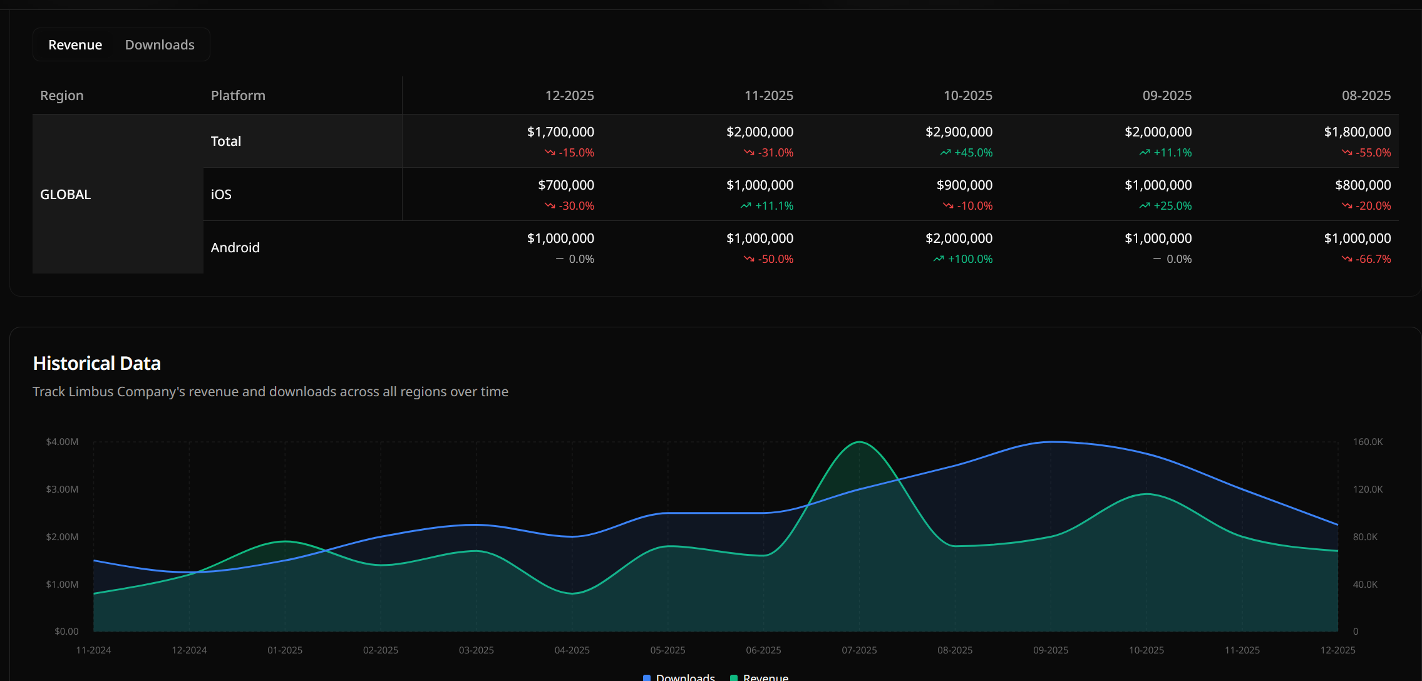Click the uptrend icon beside +25.0%

pyautogui.click(x=1145, y=206)
